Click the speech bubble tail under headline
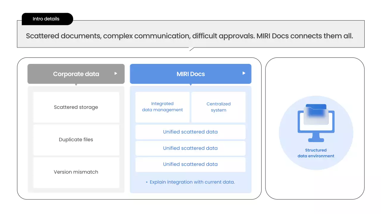 [x=192, y=49]
